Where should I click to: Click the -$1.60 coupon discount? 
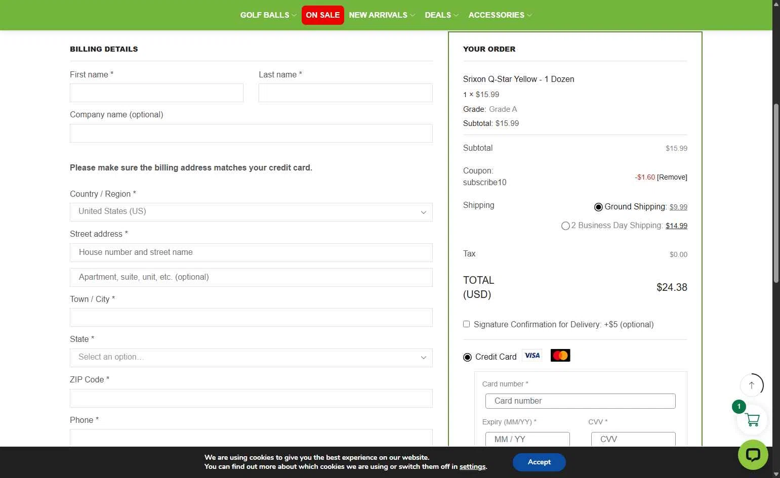(x=645, y=177)
